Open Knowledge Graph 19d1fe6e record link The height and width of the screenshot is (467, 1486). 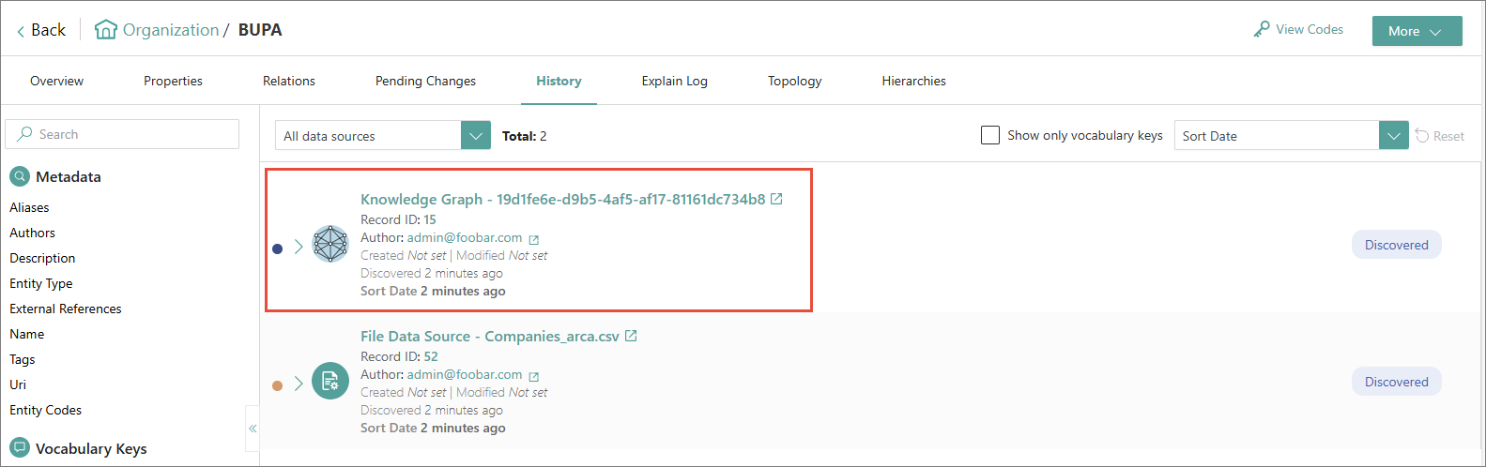[x=563, y=199]
